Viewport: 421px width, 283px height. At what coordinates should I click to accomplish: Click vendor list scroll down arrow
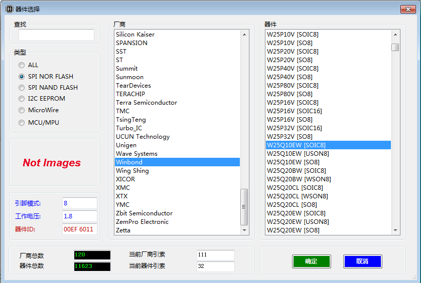(x=244, y=230)
